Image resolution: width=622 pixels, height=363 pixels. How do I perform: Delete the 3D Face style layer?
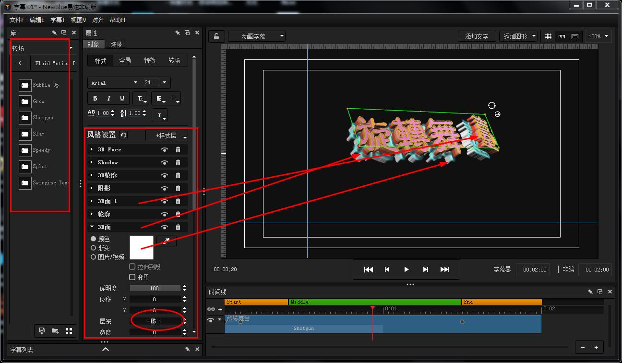click(x=178, y=149)
